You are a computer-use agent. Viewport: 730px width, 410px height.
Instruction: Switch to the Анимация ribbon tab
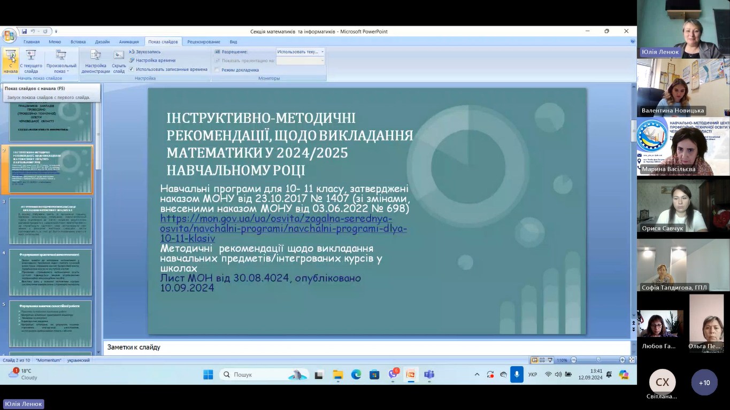click(x=128, y=42)
